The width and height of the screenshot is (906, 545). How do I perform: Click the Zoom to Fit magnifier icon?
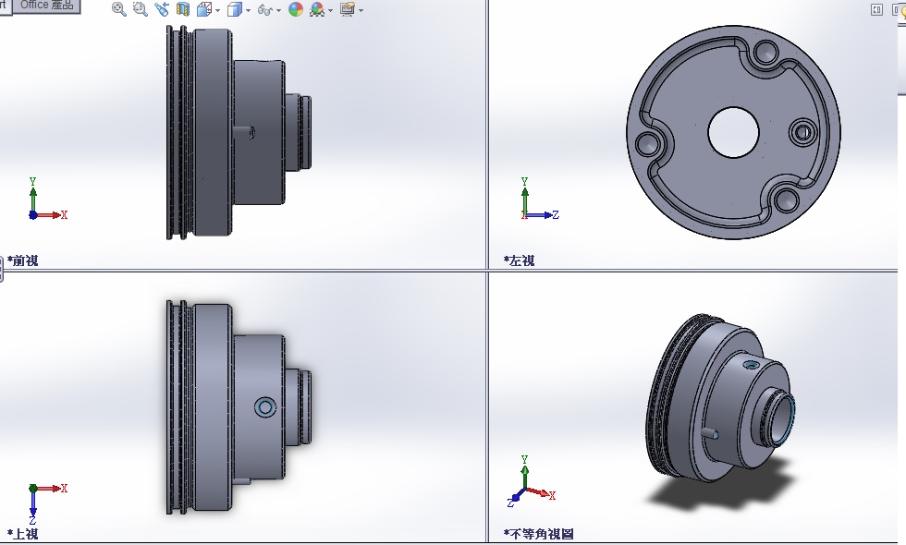coord(118,9)
